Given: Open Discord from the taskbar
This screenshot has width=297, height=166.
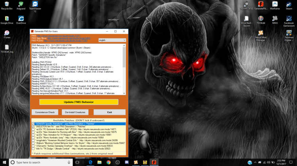Looking at the screenshot, I should click(127, 162).
